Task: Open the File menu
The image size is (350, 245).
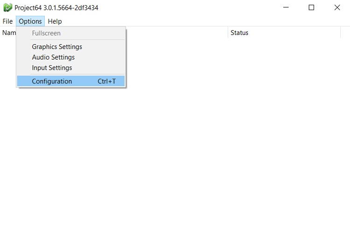Action: pyautogui.click(x=7, y=21)
